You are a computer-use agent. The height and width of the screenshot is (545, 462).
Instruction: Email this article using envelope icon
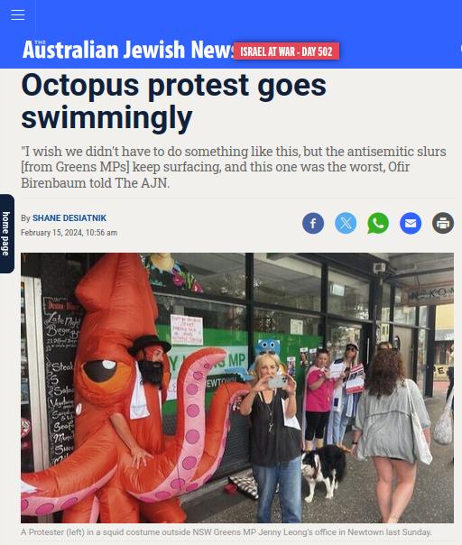tap(411, 223)
